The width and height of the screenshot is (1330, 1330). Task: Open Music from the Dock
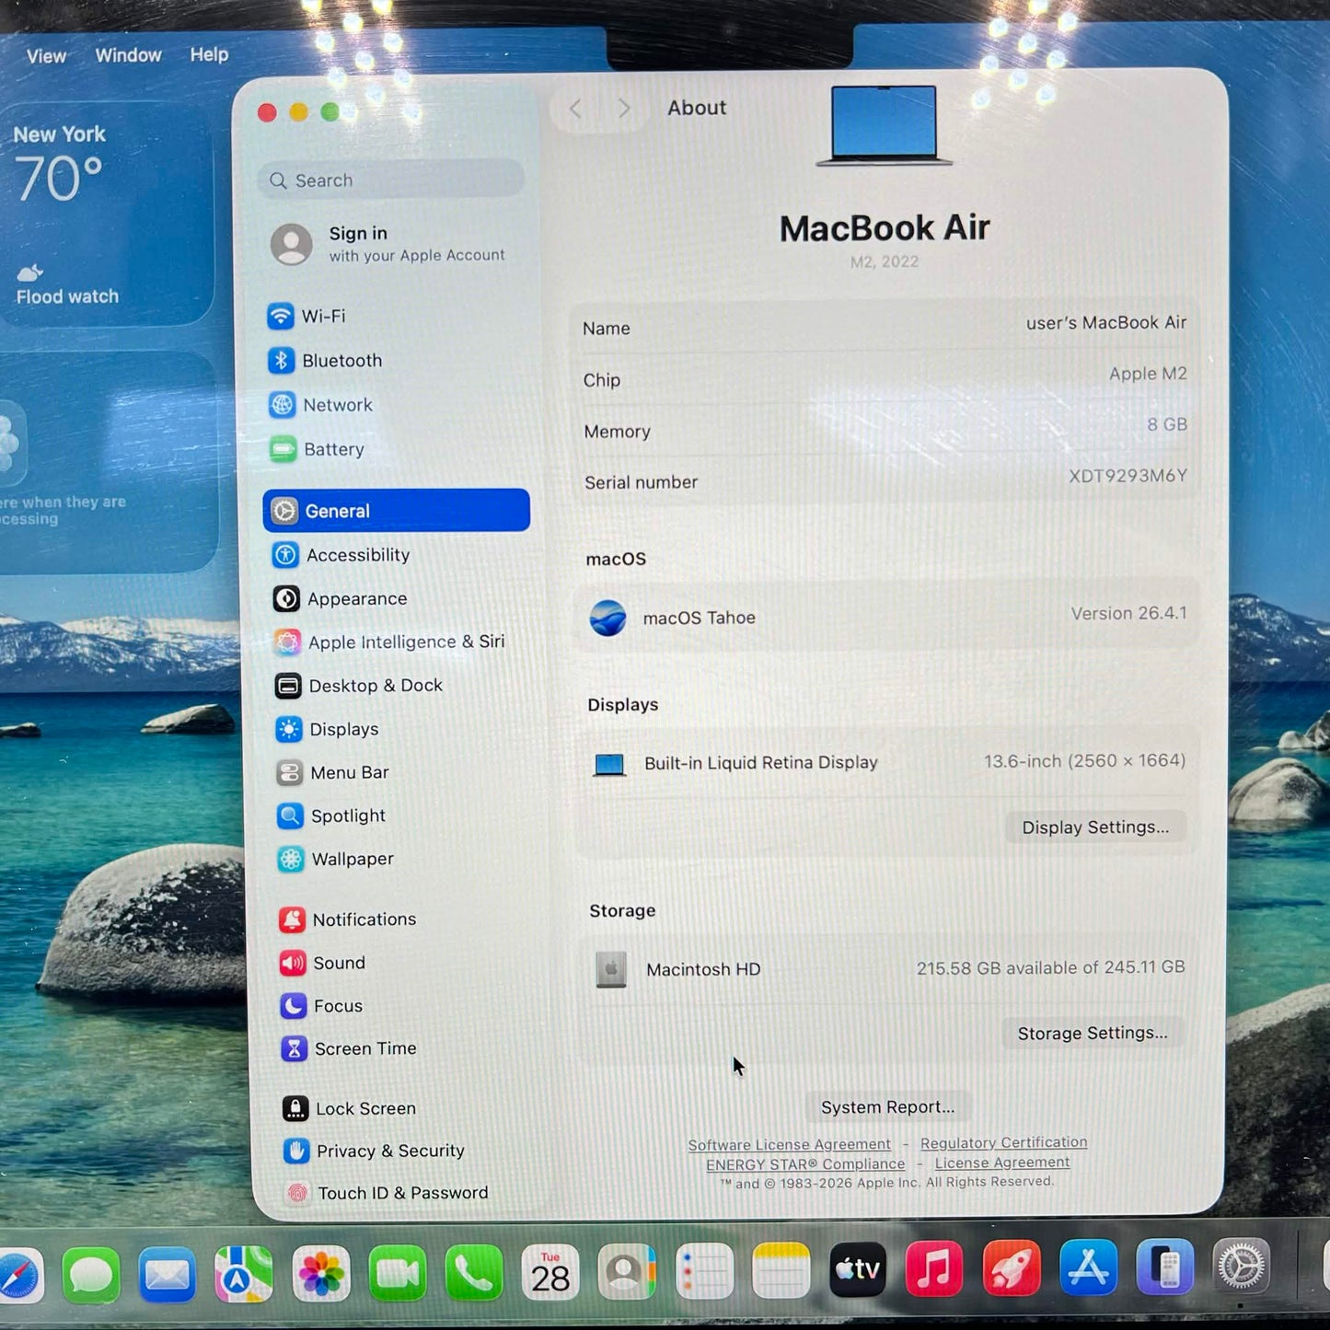[x=934, y=1269]
